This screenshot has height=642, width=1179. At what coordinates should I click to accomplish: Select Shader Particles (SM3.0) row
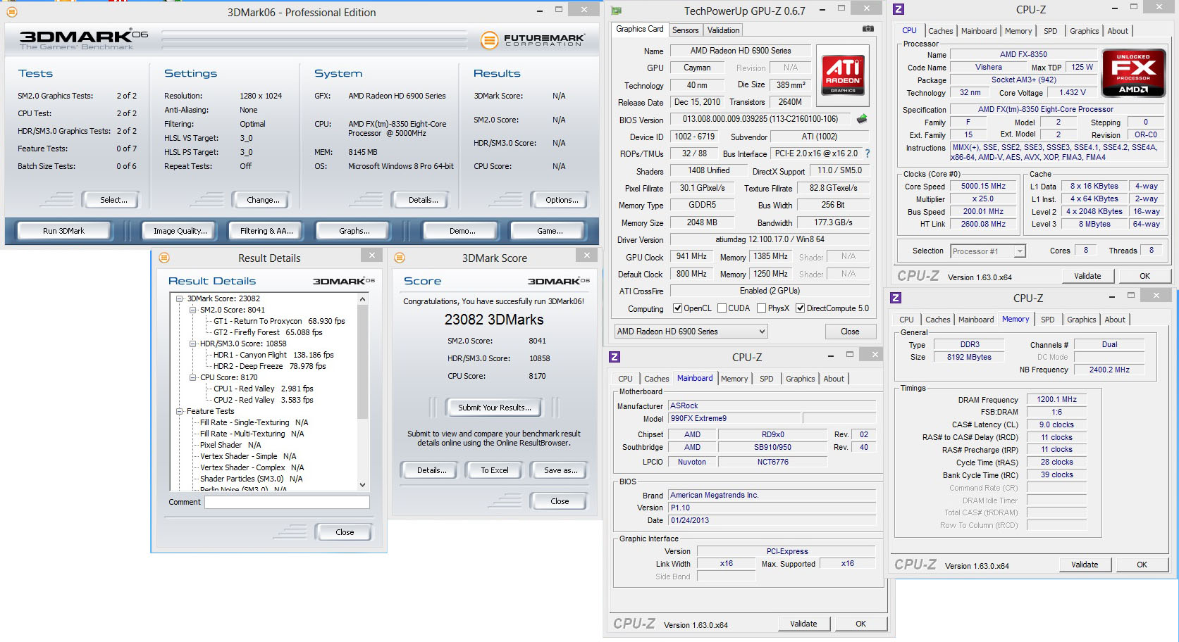[x=251, y=479]
